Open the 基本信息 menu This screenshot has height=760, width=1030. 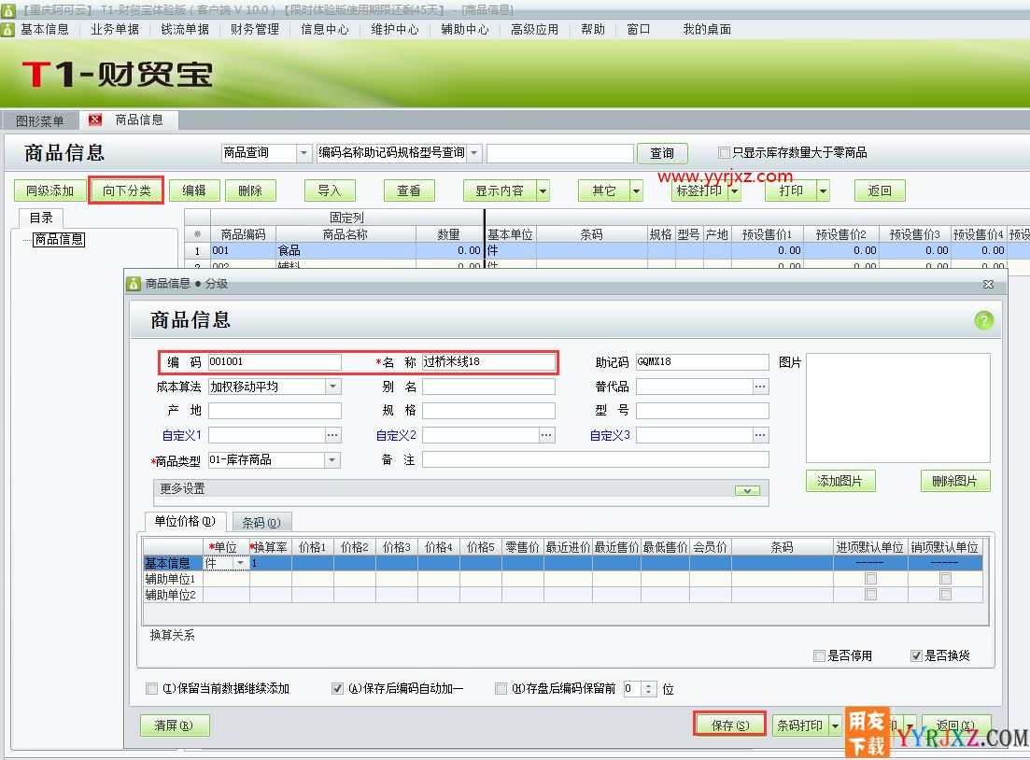pyautogui.click(x=44, y=30)
